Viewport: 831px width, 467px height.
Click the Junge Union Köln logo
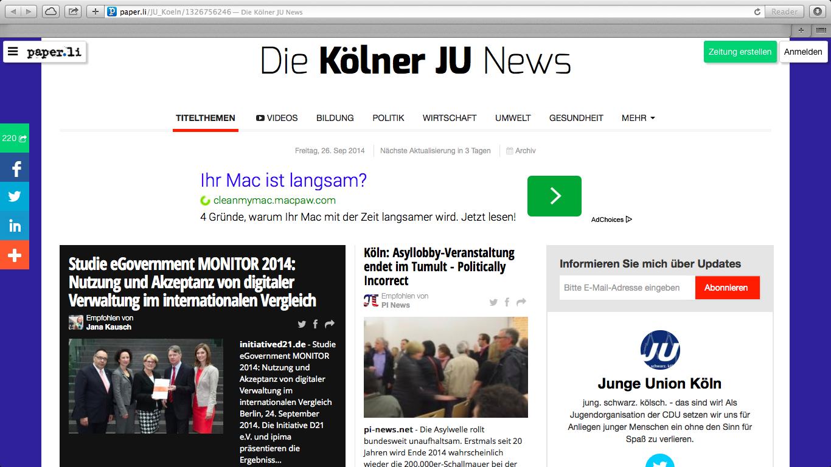click(660, 350)
